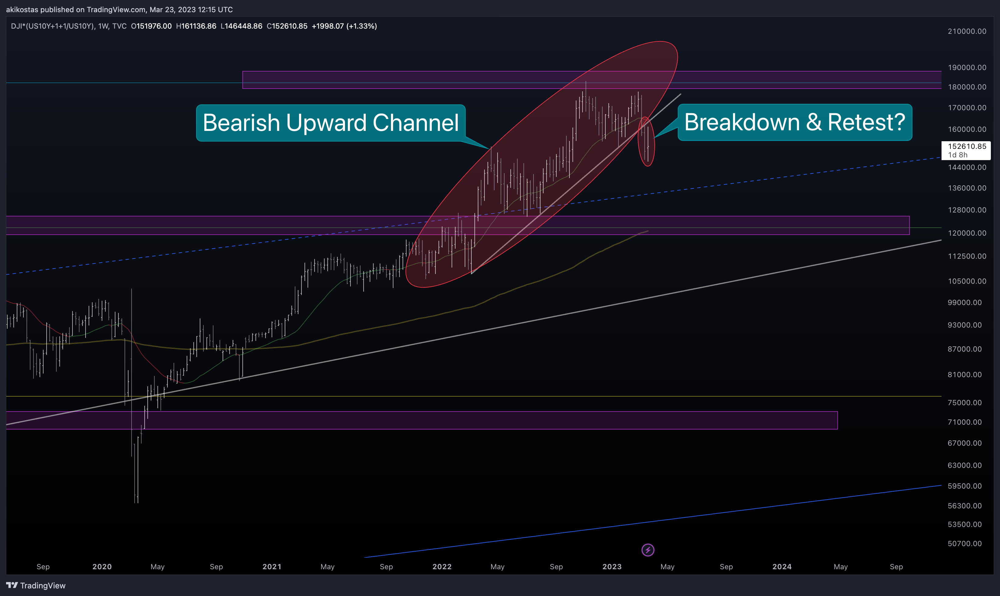Select the 'Breakdown & Retest?' callout label

pyautogui.click(x=795, y=122)
